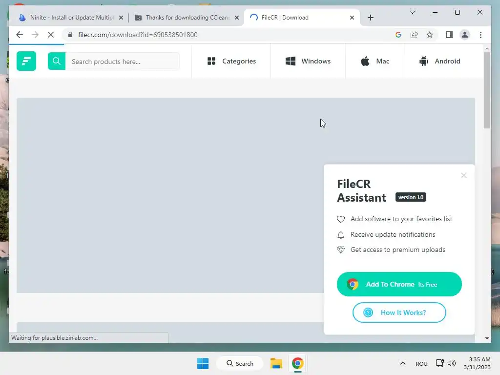Click Chrome icon in taskbar
The width and height of the screenshot is (500, 375).
point(297,363)
